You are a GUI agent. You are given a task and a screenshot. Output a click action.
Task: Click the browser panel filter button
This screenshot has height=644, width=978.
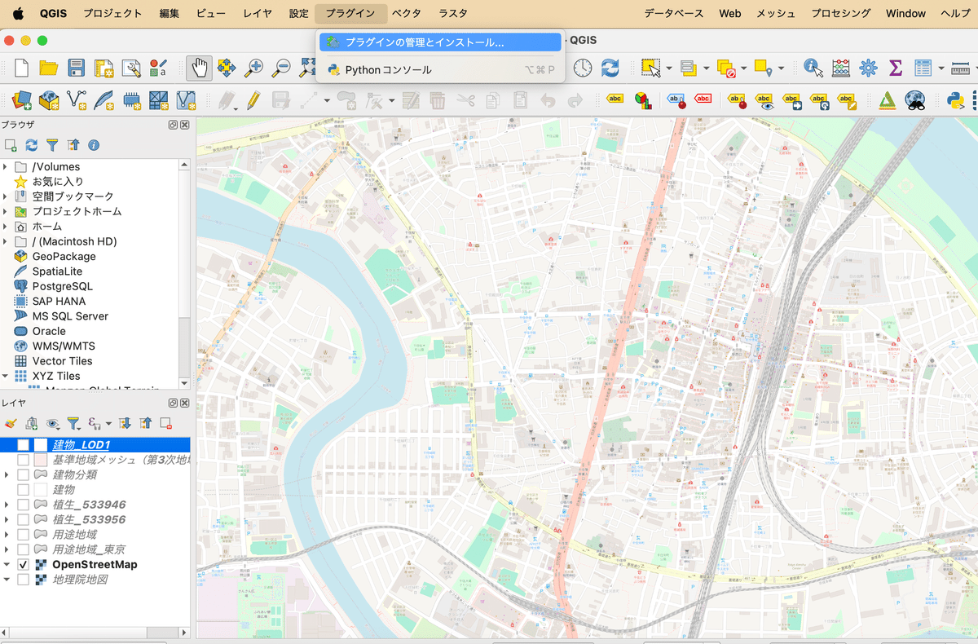pyautogui.click(x=51, y=145)
